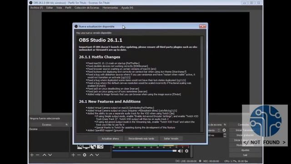
Task: Click the transition duration ms input field
Action: pyautogui.click(x=215, y=135)
